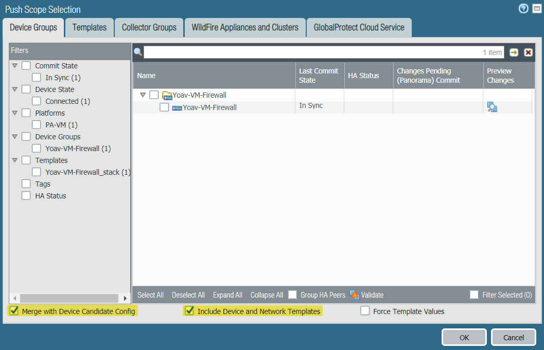544x350 pixels.
Task: Uncheck Merge with Device Candidate Config
Action: (14, 311)
